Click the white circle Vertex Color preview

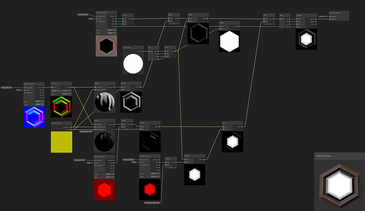(x=133, y=64)
